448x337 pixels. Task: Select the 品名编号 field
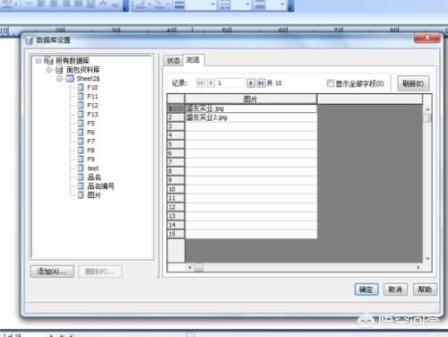click(100, 186)
